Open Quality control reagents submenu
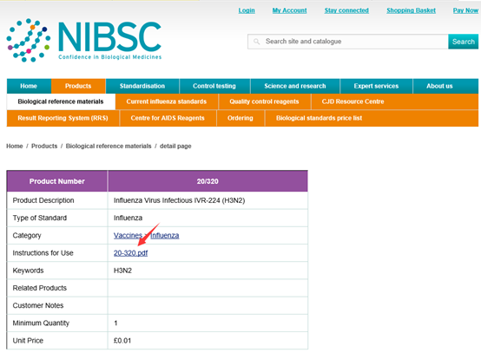481x359 pixels. point(264,101)
